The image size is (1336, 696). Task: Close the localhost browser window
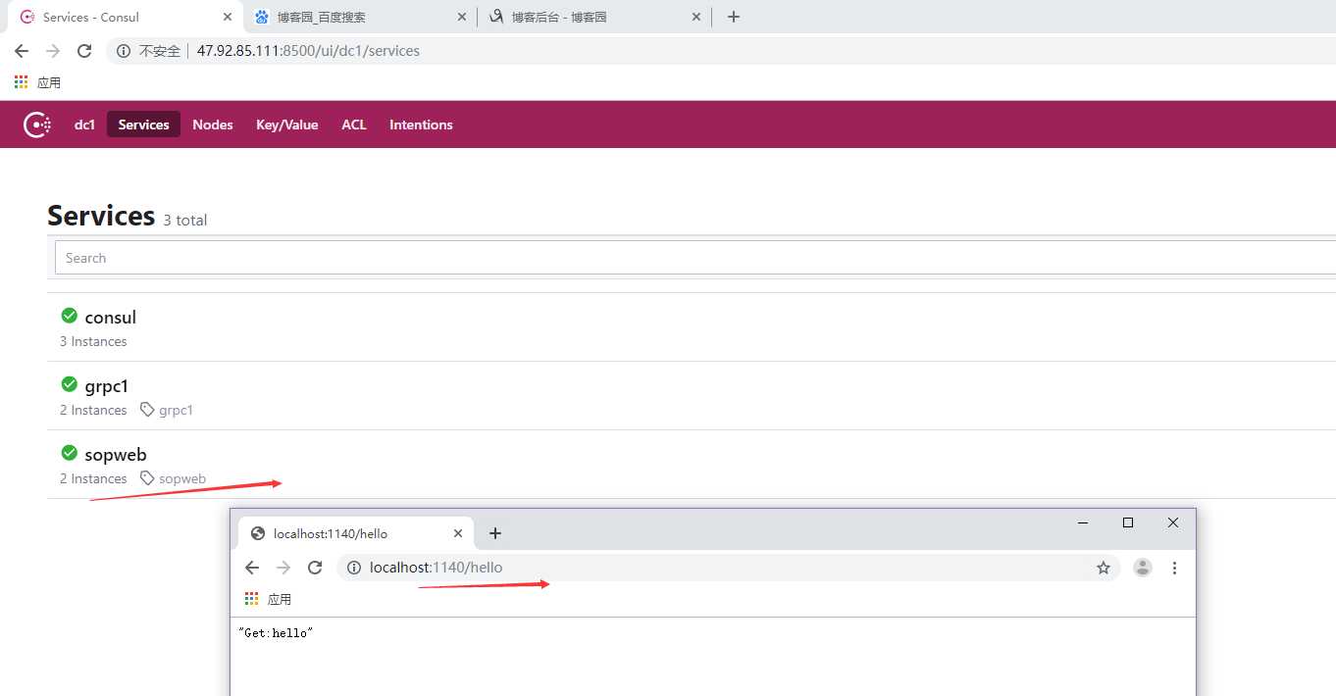coord(1173,523)
